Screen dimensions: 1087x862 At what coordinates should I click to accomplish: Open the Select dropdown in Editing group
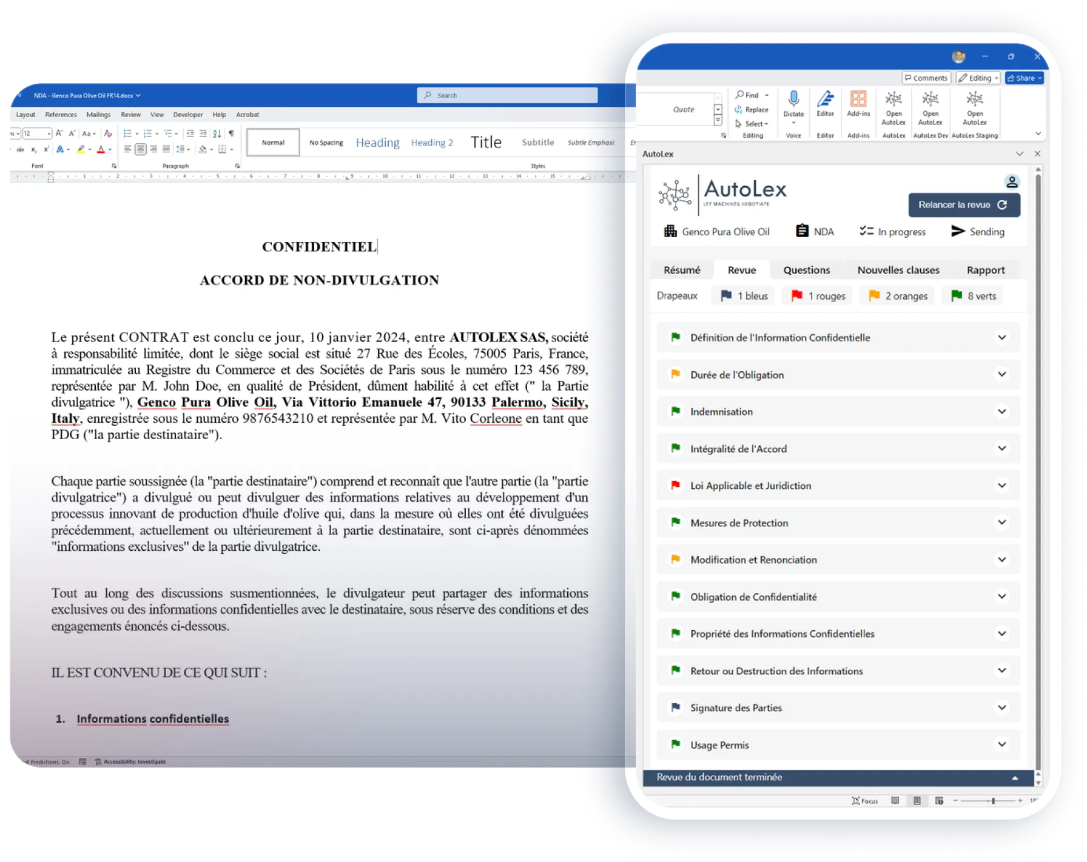(x=752, y=124)
